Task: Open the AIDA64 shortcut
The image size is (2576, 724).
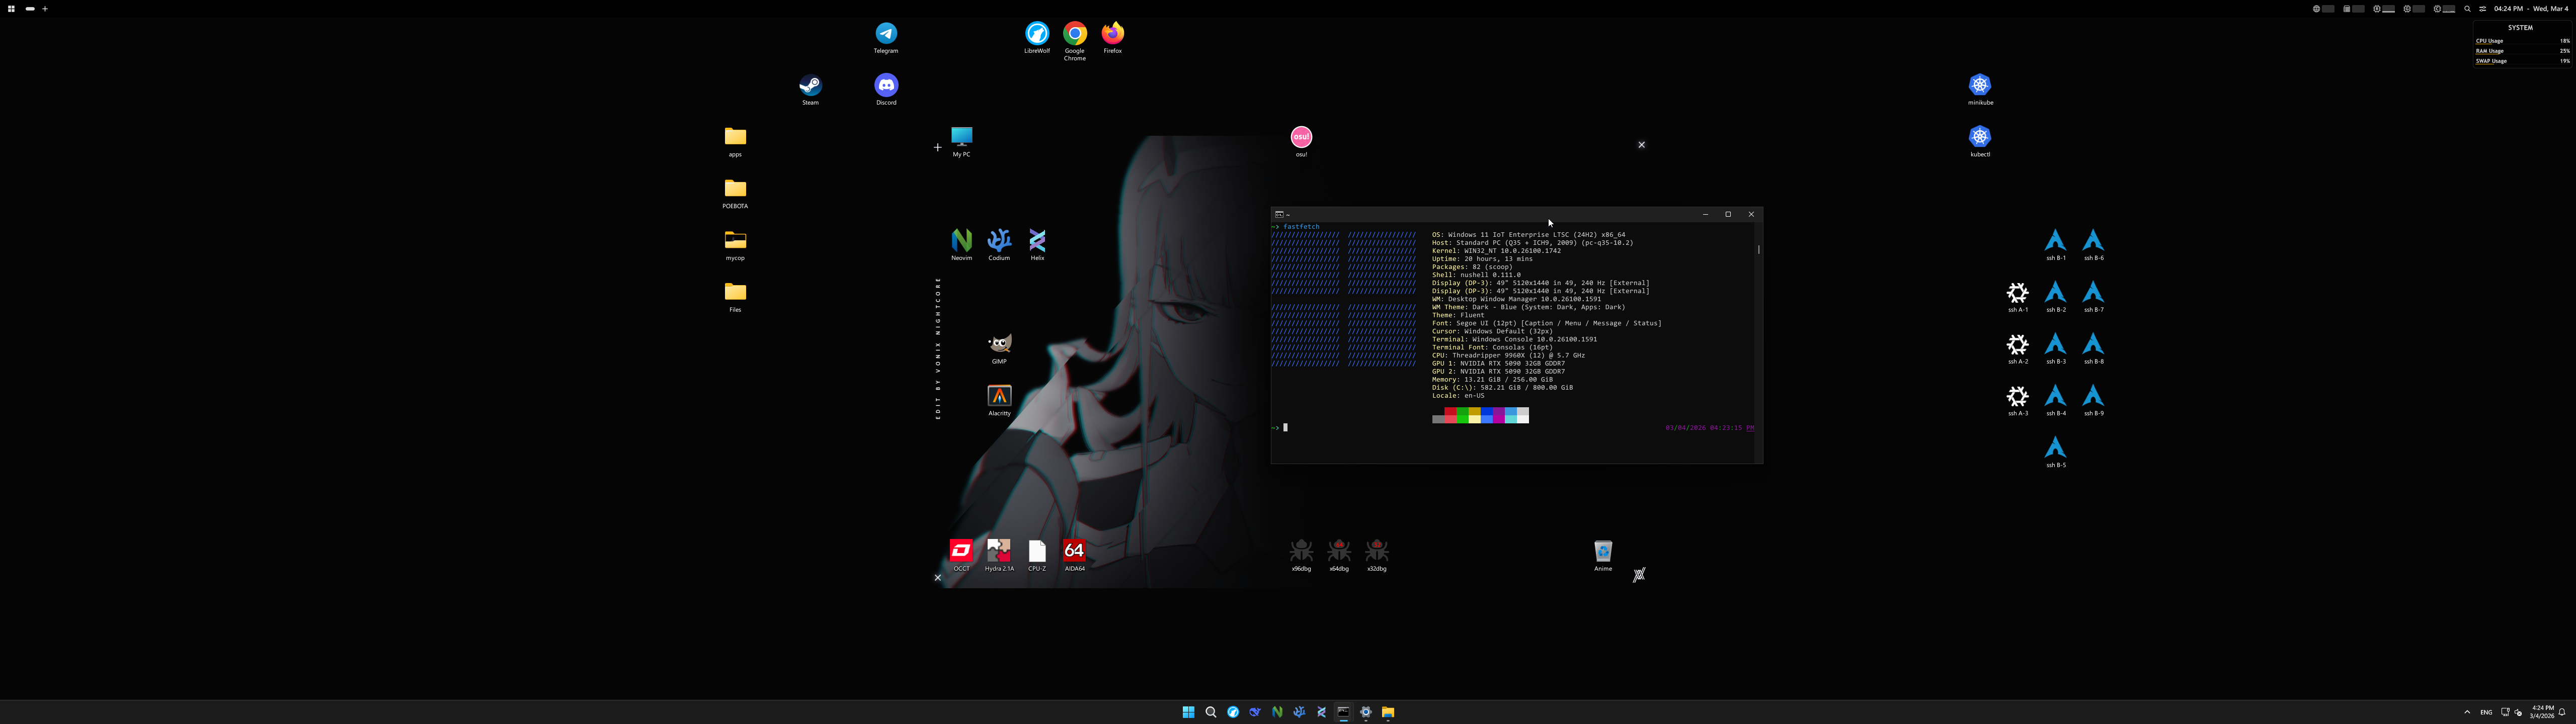Action: pos(1074,551)
